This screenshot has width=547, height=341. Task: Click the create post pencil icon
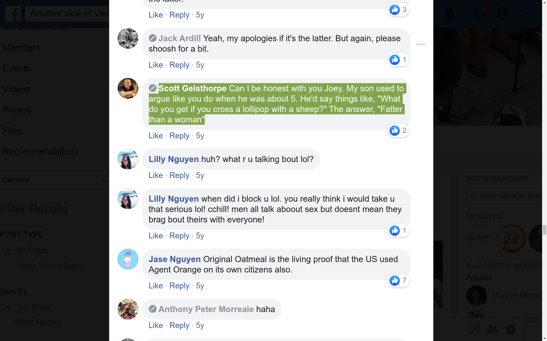pyautogui.click(x=474, y=329)
